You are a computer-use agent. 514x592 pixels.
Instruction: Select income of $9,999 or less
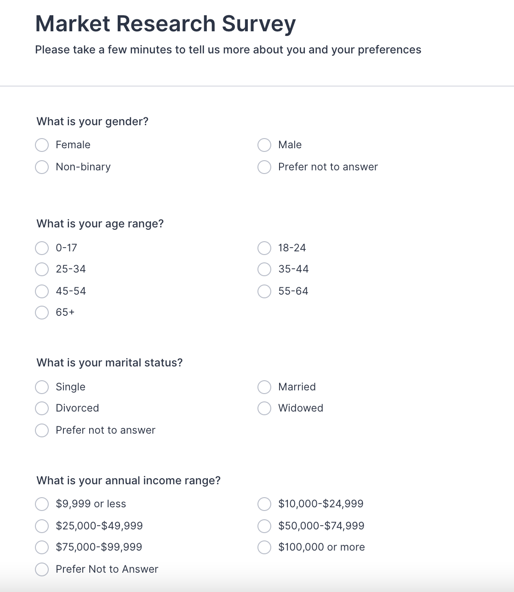point(42,504)
